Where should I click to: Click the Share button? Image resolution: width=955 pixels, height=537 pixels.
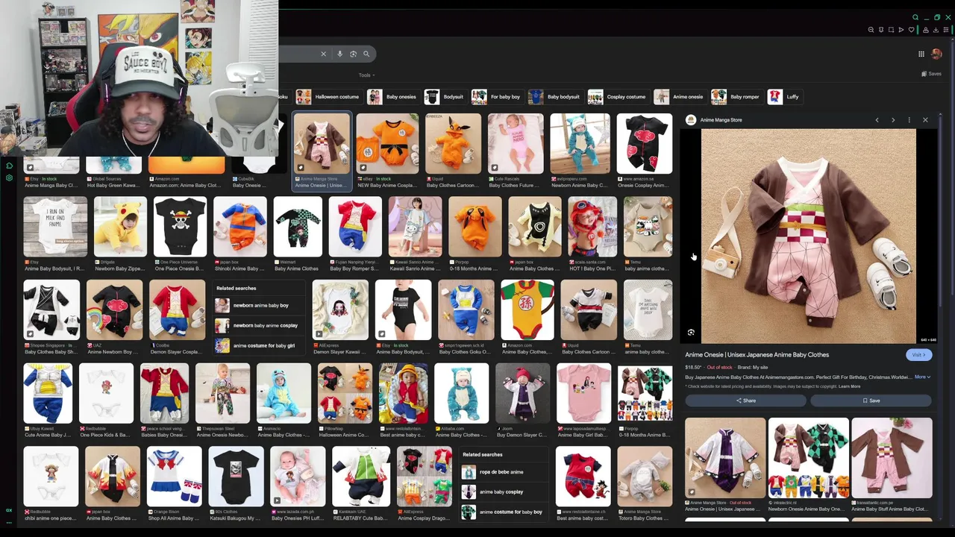(x=746, y=401)
